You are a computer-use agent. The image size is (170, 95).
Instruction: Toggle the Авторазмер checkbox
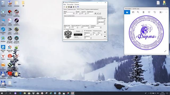point(85,31)
